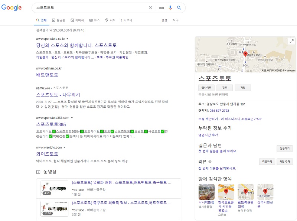Click the Google logo

click(12, 7)
